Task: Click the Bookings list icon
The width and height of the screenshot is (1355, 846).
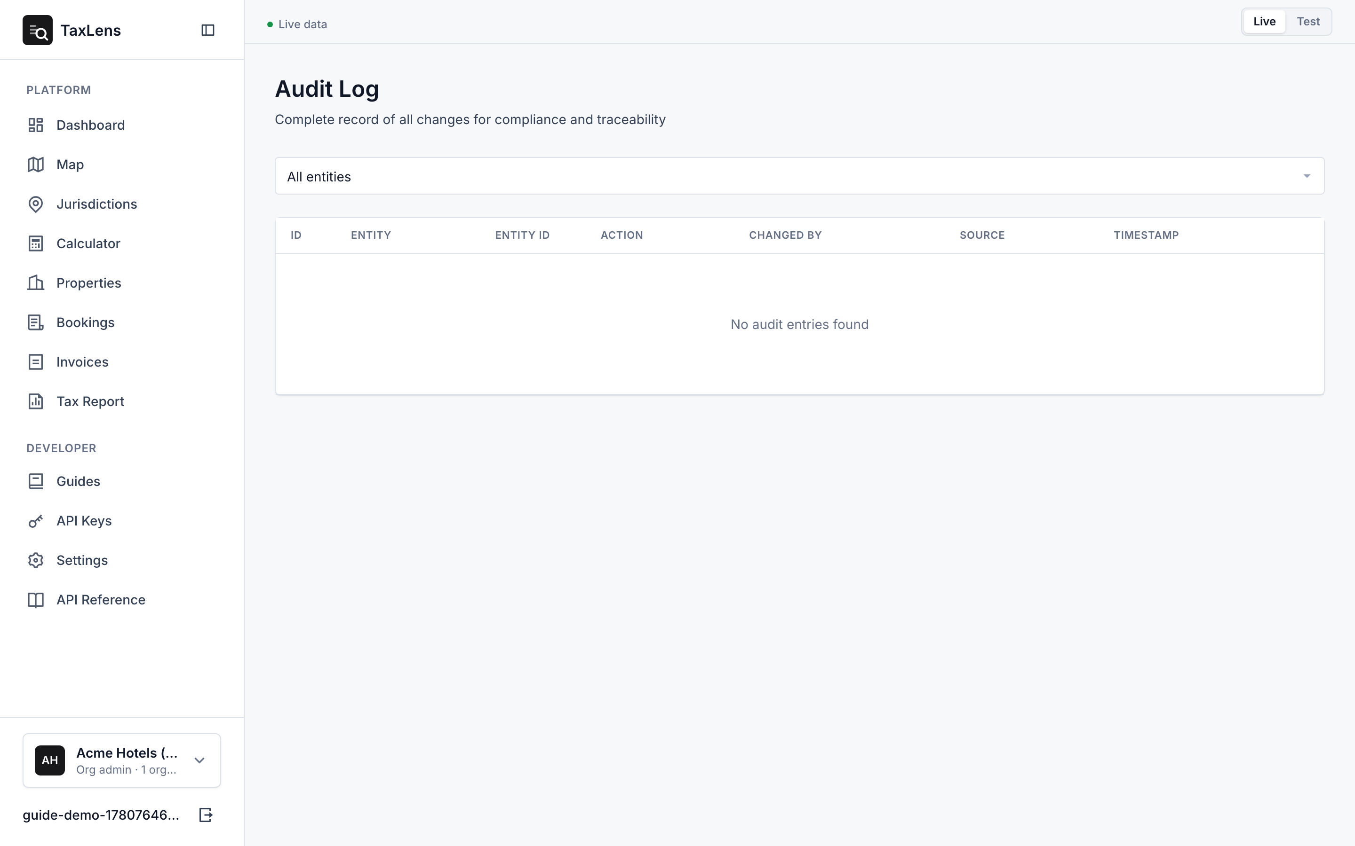Action: tap(36, 322)
